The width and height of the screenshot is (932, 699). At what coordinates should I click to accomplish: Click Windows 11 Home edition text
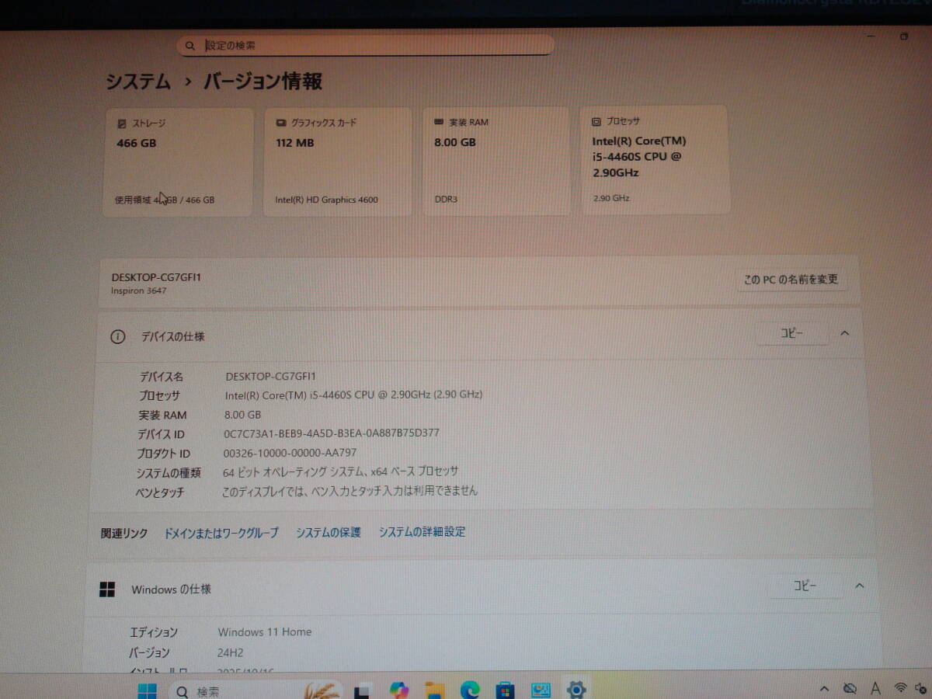click(x=264, y=632)
